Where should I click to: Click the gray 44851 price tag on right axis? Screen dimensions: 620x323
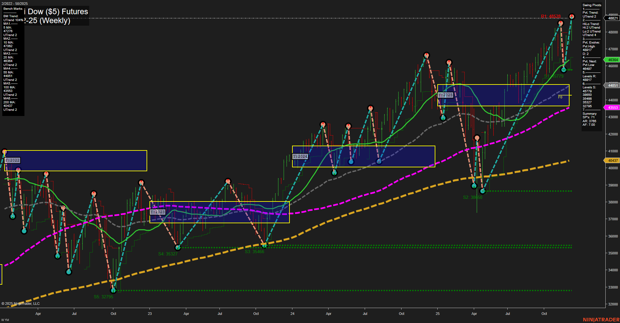pos(612,85)
